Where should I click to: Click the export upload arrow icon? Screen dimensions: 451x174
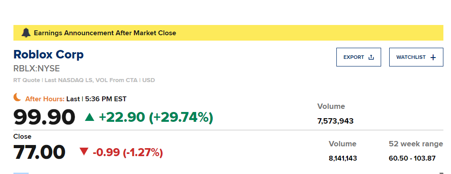pos(371,58)
